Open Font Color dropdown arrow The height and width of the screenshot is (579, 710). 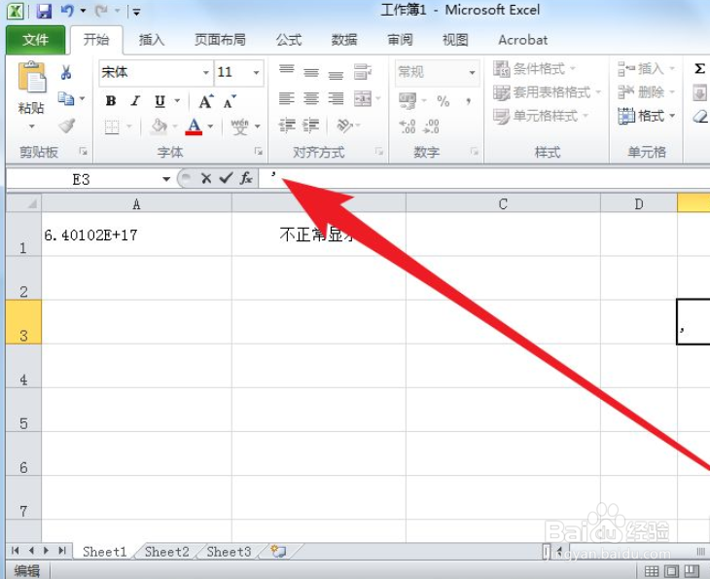210,127
